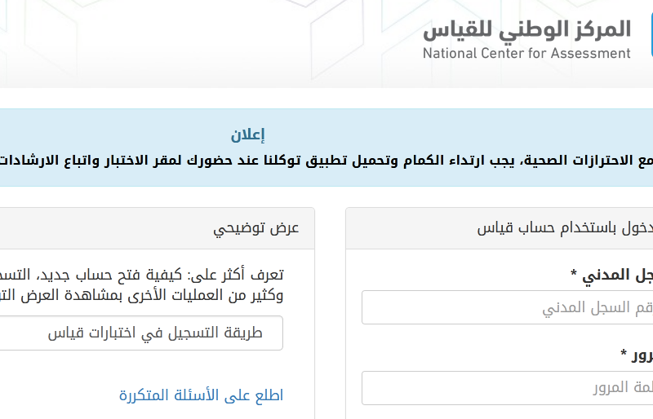Viewport: 653px width, 419px height.
Task: Click the asterisk beside the السجل المدني label
Action: 574,273
